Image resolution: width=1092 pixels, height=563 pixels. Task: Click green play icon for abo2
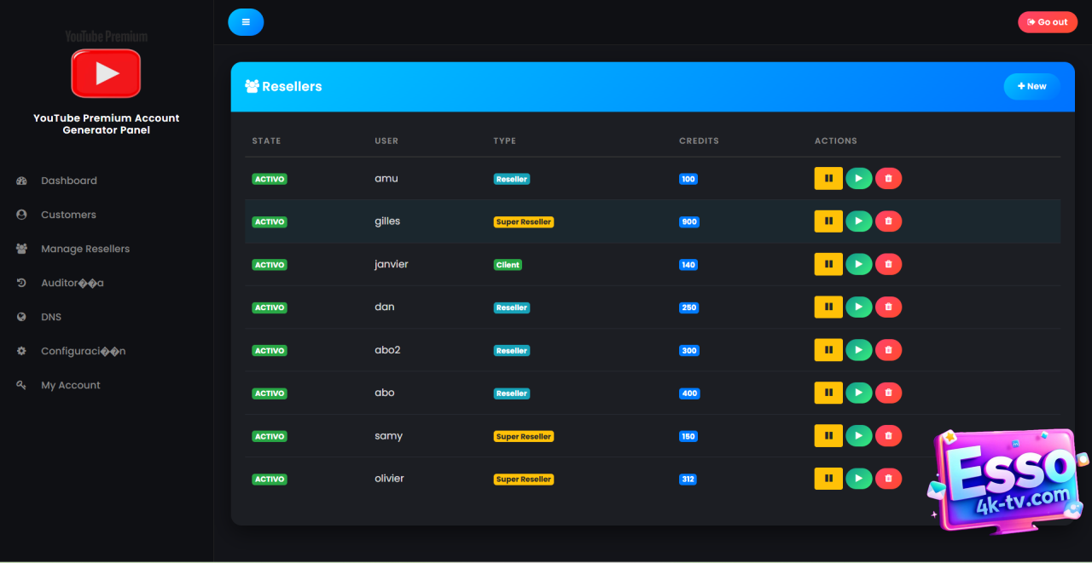[x=858, y=350]
